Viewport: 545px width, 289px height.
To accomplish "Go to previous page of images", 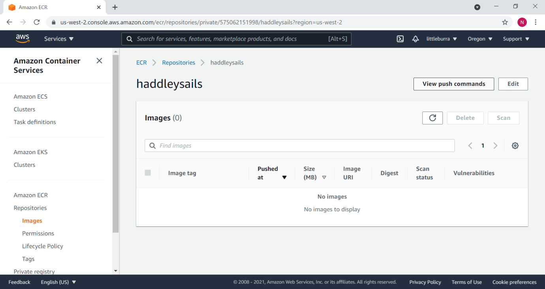I will (470, 145).
